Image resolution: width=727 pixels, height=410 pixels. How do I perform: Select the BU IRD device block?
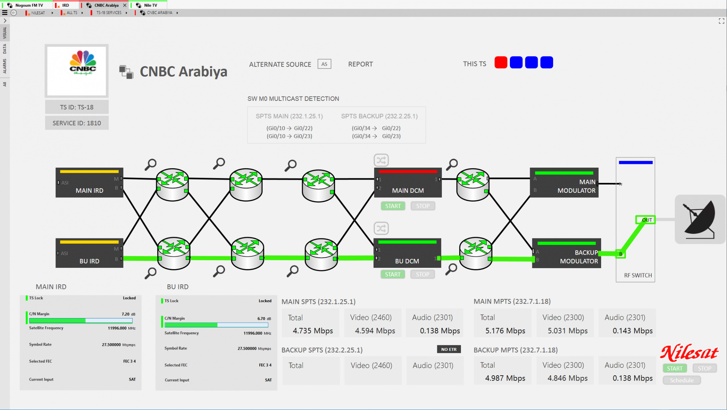click(x=89, y=253)
